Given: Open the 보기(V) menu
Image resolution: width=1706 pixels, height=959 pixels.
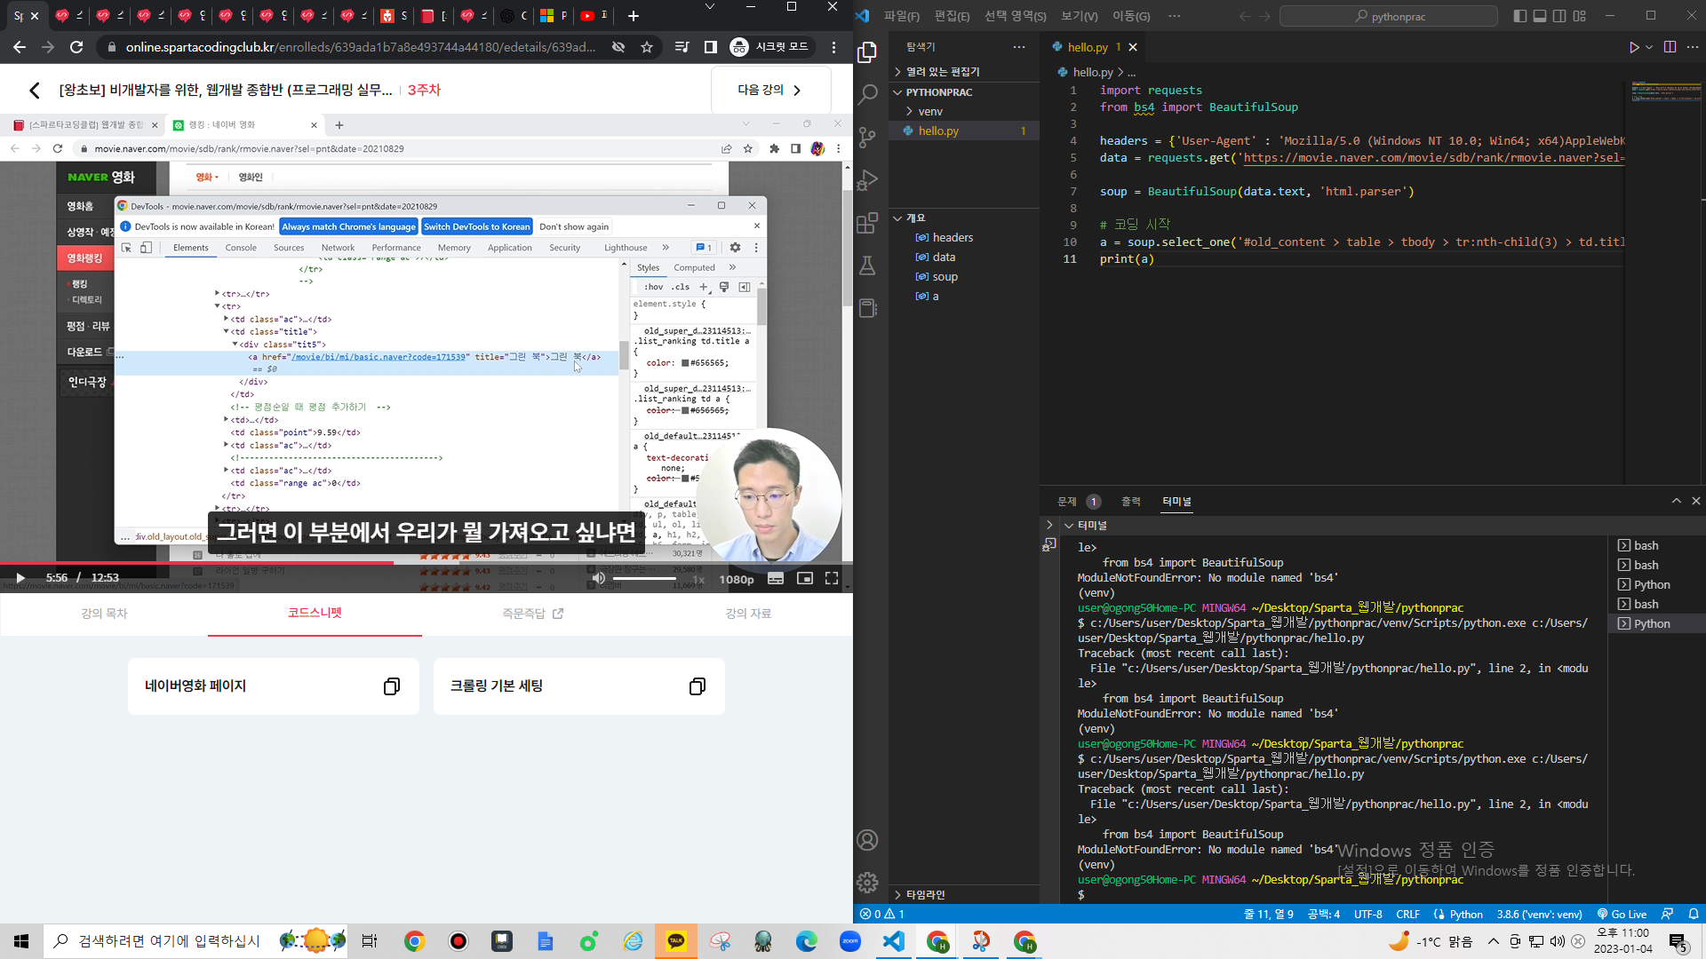Looking at the screenshot, I should point(1079,16).
